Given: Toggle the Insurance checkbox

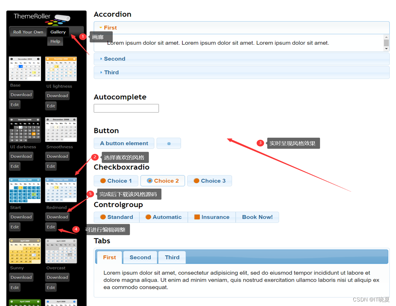Looking at the screenshot, I should pyautogui.click(x=212, y=217).
